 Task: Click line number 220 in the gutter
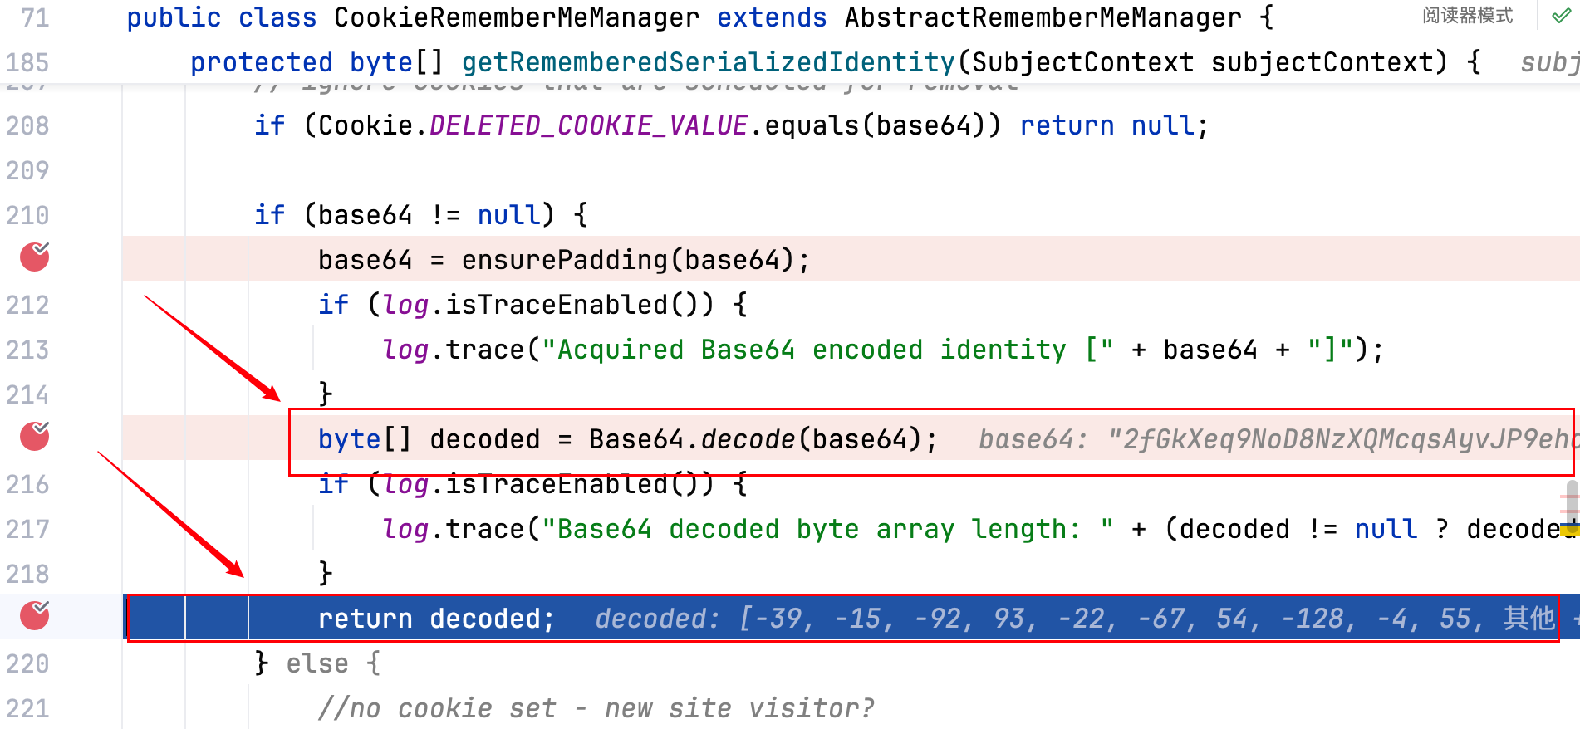click(x=27, y=663)
